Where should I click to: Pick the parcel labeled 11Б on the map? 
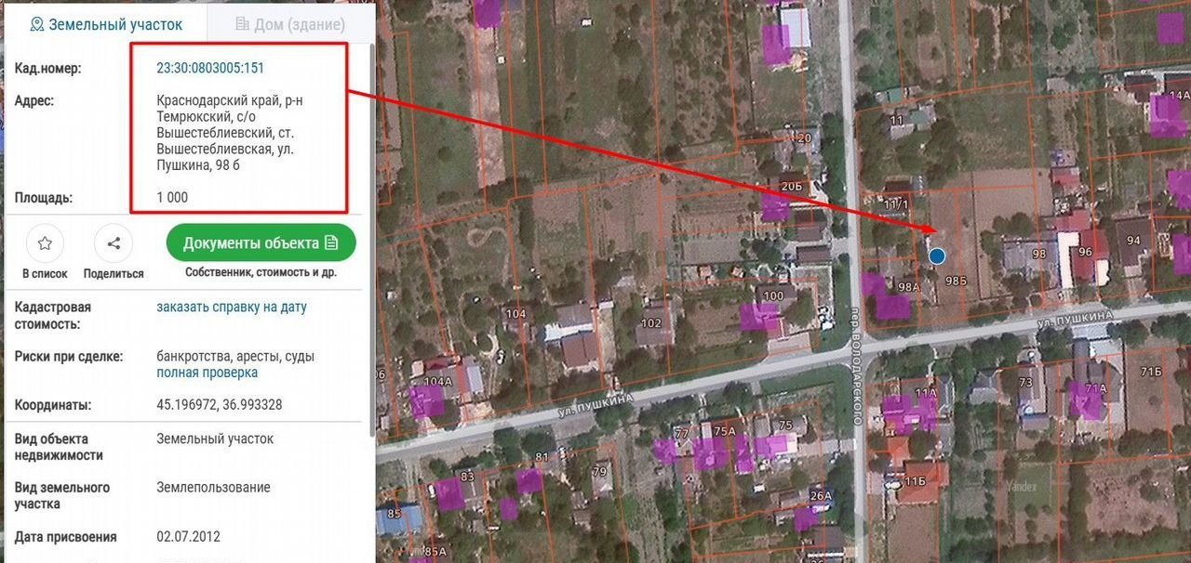916,480
